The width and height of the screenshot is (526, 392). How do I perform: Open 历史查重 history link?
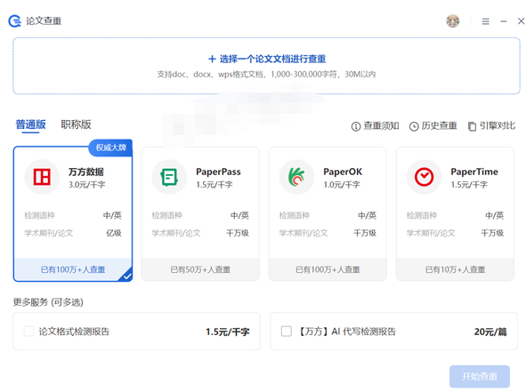(433, 126)
